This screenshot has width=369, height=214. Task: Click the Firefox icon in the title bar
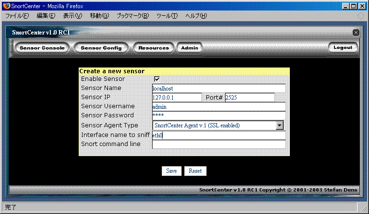point(7,6)
